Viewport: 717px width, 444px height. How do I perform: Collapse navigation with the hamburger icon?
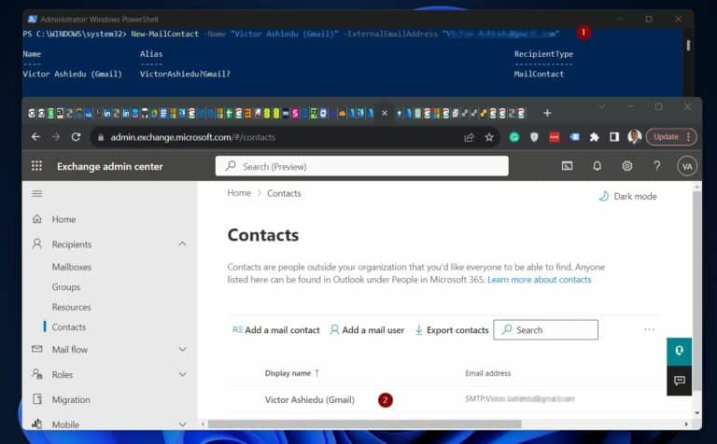37,194
